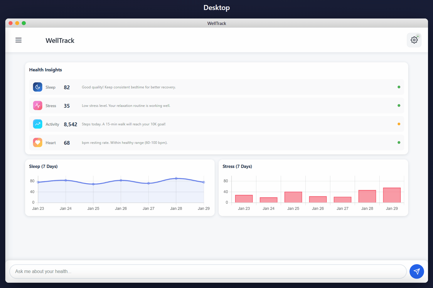Click the Jan 29 bar in Stress chart
The height and width of the screenshot is (288, 433).
pos(392,195)
